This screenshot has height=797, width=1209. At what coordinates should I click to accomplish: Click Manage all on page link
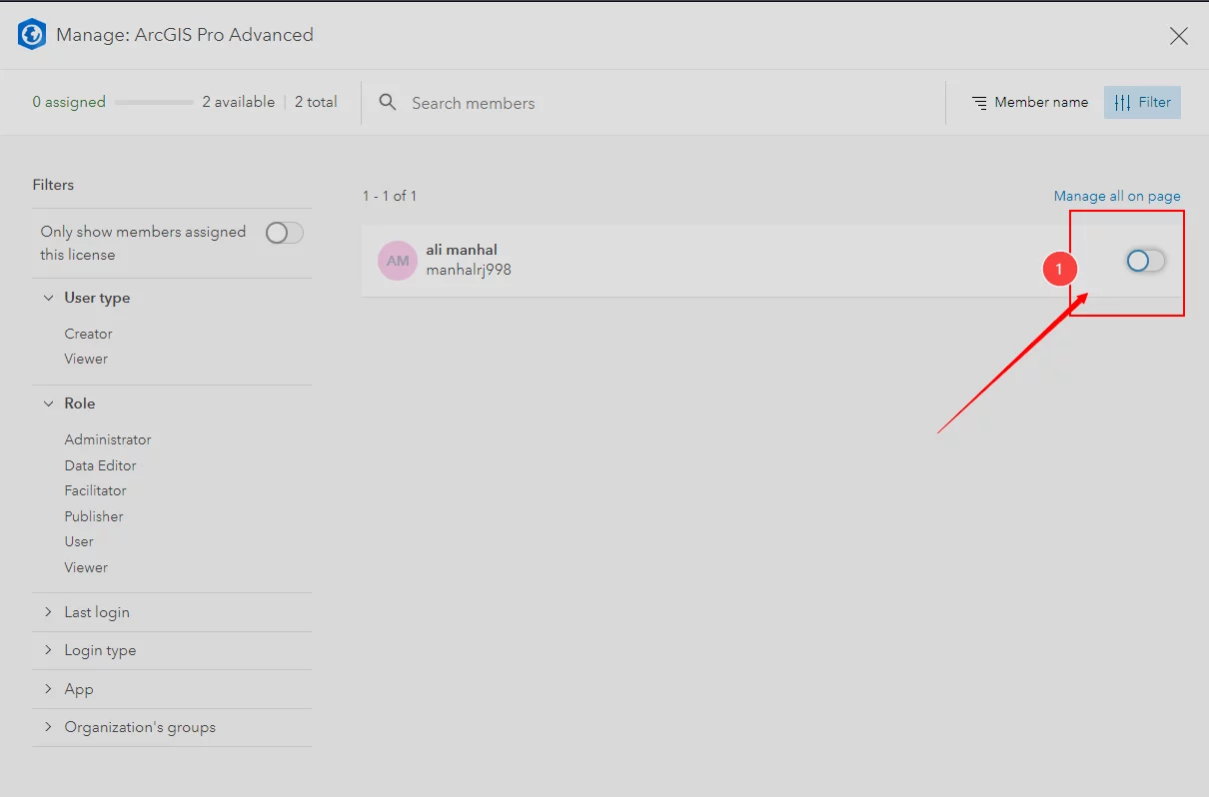click(1117, 196)
